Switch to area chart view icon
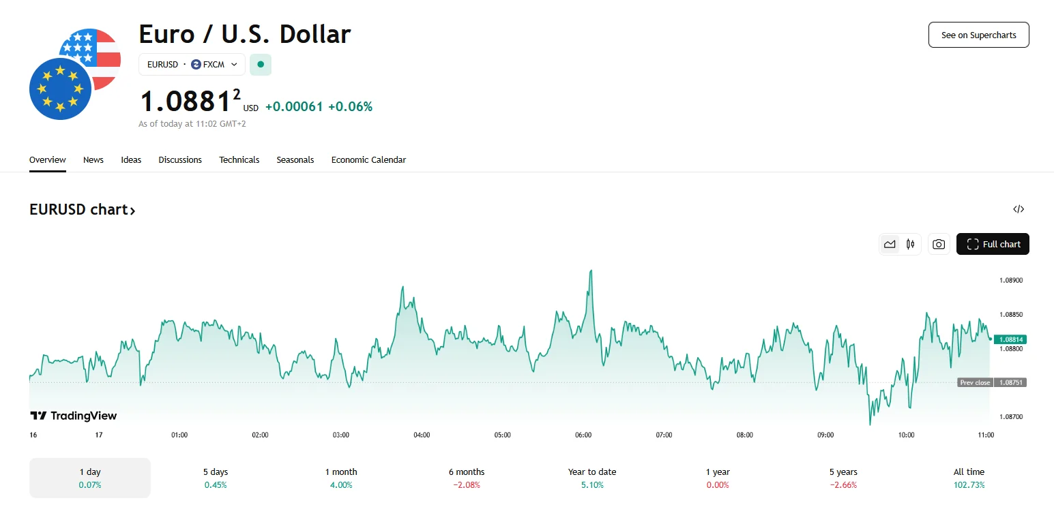 890,244
